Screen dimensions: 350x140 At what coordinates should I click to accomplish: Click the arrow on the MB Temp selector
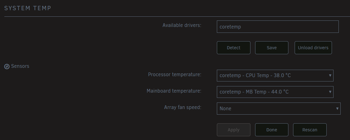pyautogui.click(x=330, y=92)
